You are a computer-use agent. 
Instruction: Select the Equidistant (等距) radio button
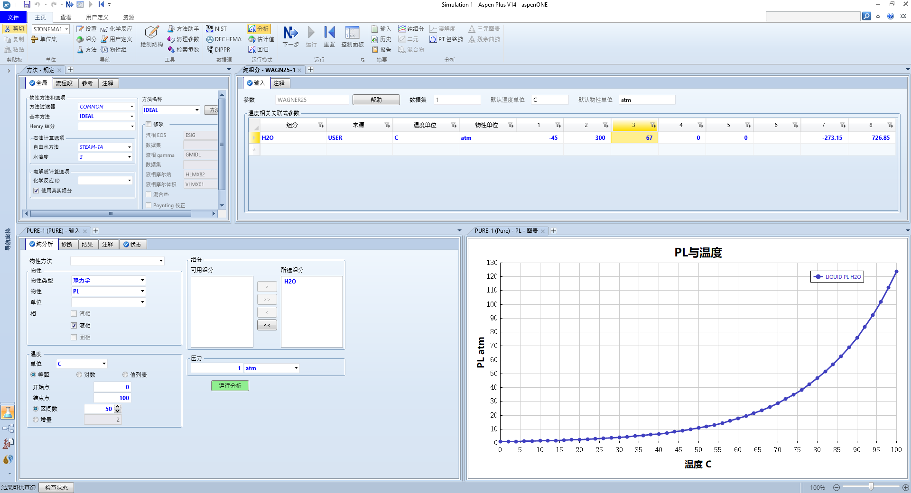pos(34,374)
